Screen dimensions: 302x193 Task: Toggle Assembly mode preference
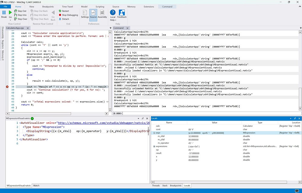click(102, 14)
